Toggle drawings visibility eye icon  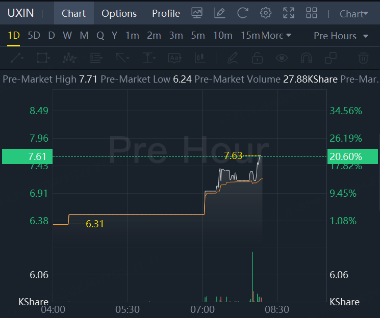[x=282, y=58]
